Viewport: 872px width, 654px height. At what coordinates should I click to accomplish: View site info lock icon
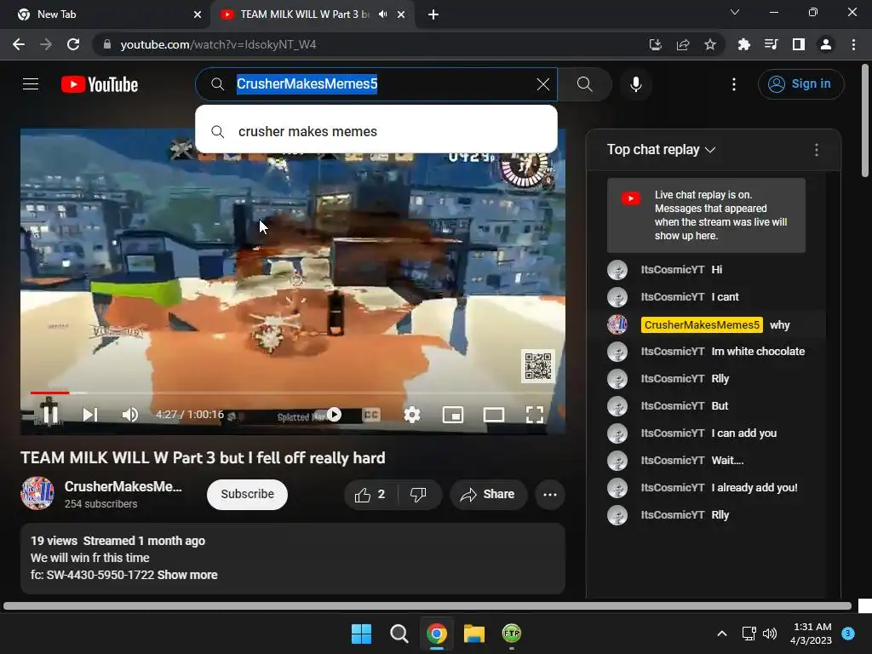[x=107, y=44]
